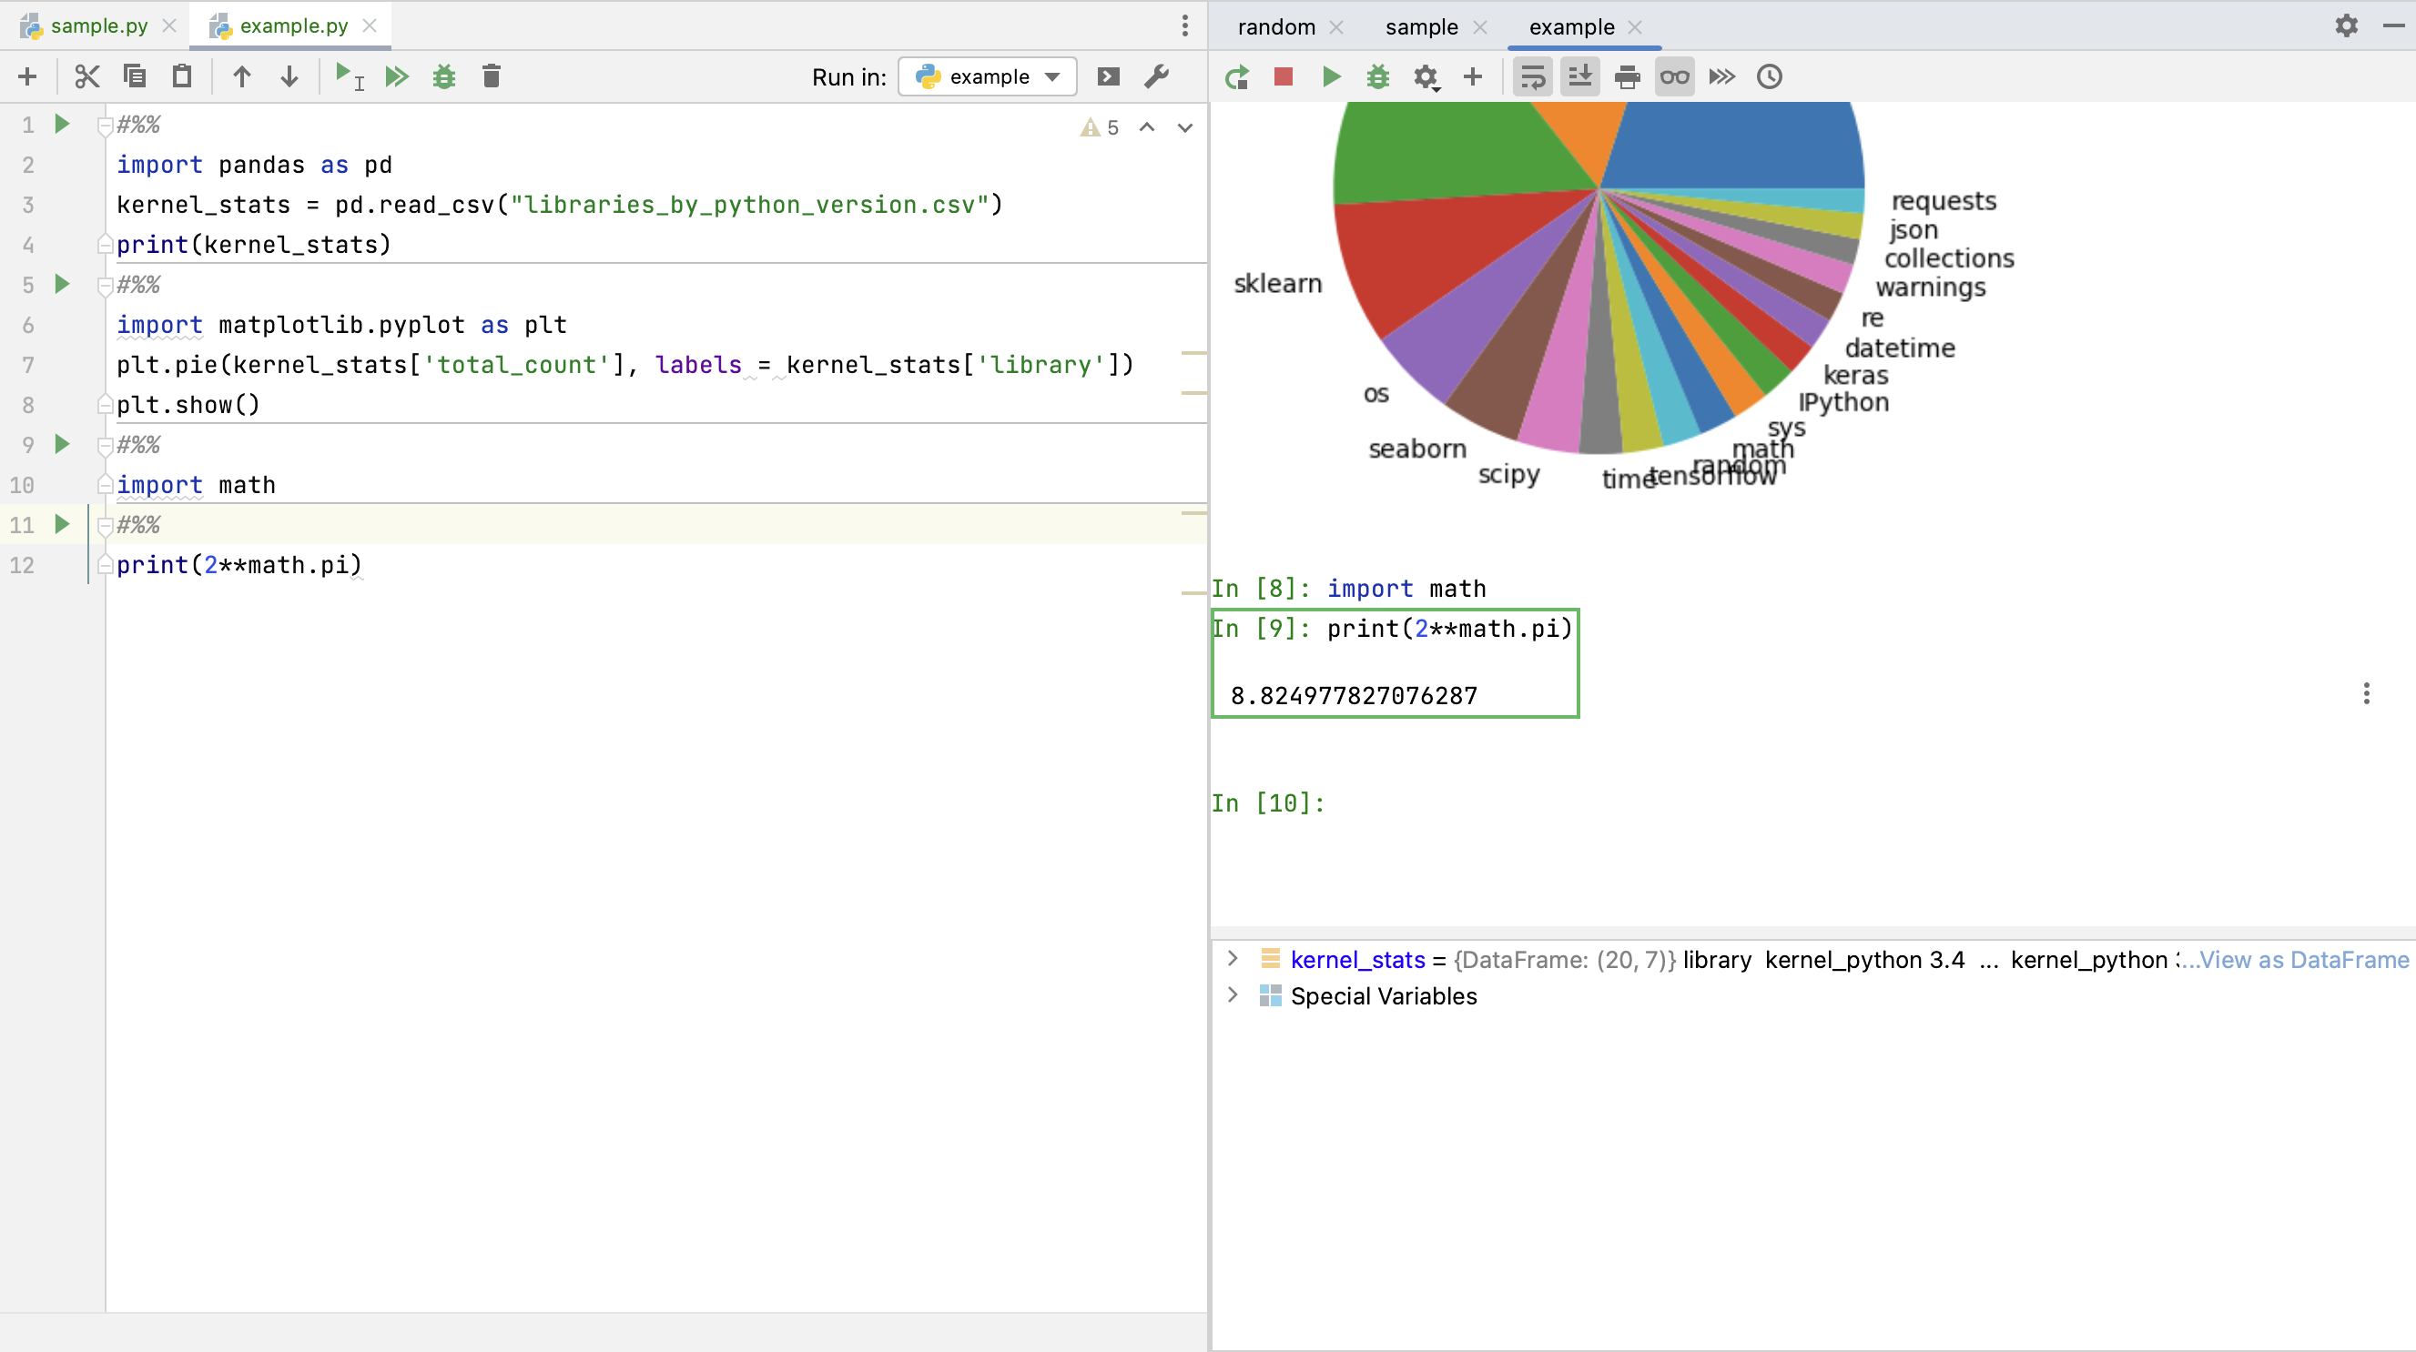Run the first cell via gutter arrow
This screenshot has width=2416, height=1352.
62,123
